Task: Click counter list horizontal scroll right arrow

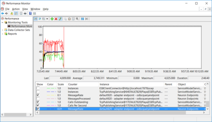Action: tap(204, 112)
